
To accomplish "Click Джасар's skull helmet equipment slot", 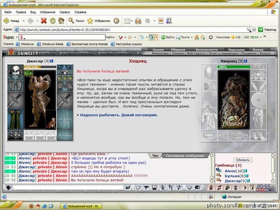I will (15, 72).
